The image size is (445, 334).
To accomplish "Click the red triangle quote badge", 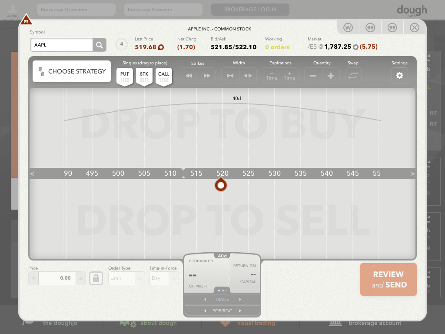I will coord(26,20).
